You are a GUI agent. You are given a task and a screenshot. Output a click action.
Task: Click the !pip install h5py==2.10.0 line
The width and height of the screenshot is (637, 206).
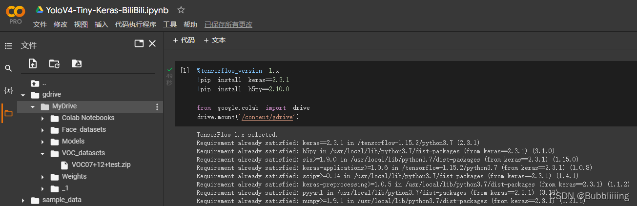point(243,89)
